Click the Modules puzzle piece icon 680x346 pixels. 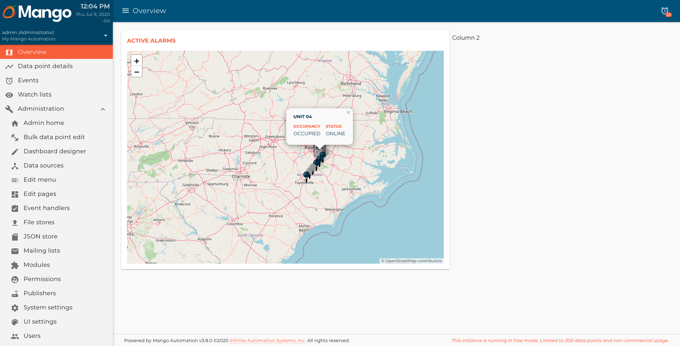(x=15, y=265)
